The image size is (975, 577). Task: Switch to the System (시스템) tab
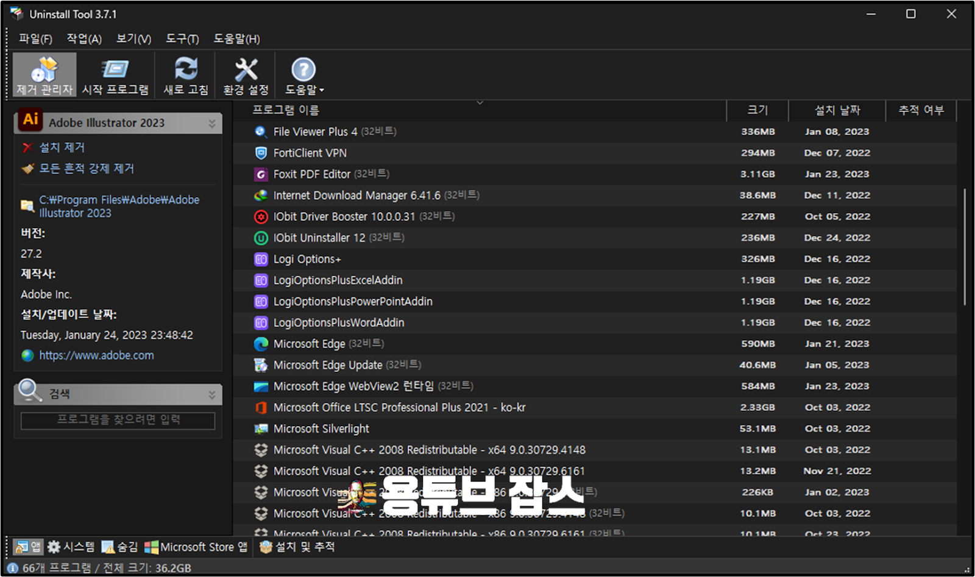71,547
